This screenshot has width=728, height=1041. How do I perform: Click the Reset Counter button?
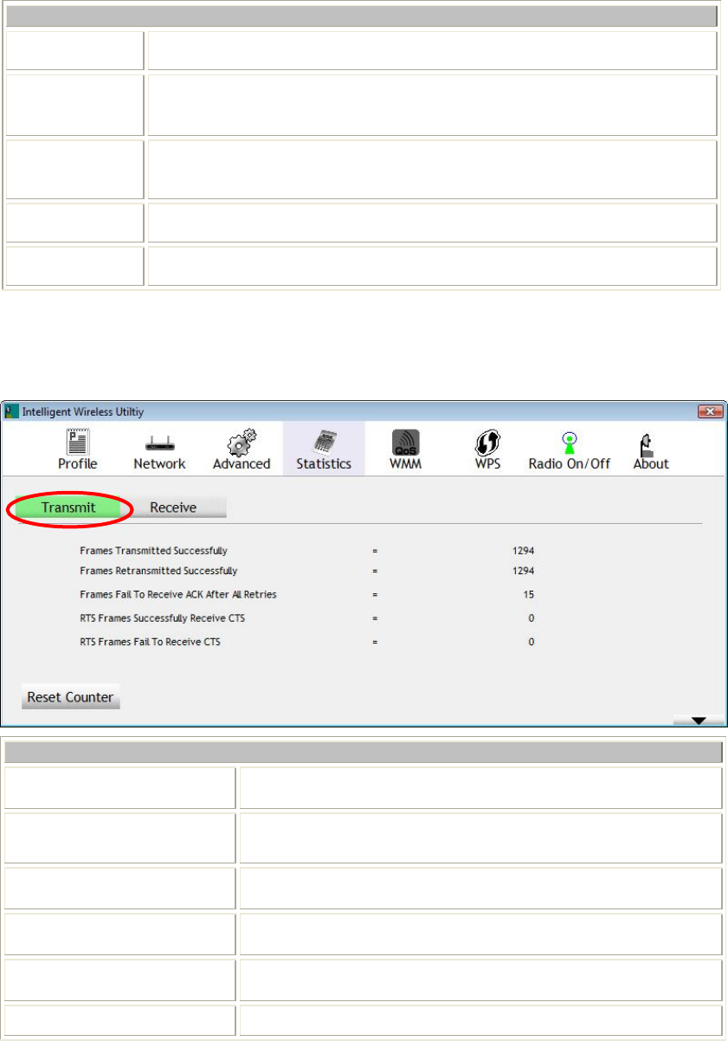[70, 696]
